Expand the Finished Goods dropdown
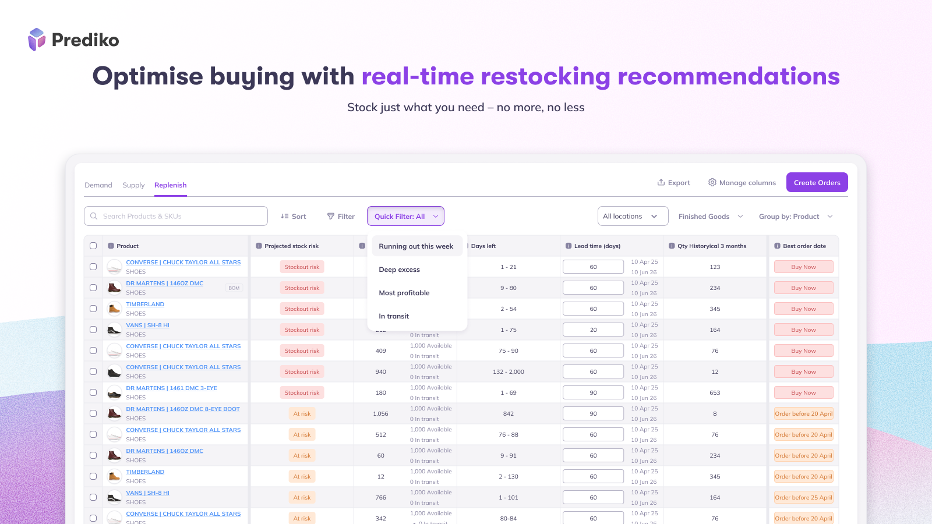 click(711, 217)
